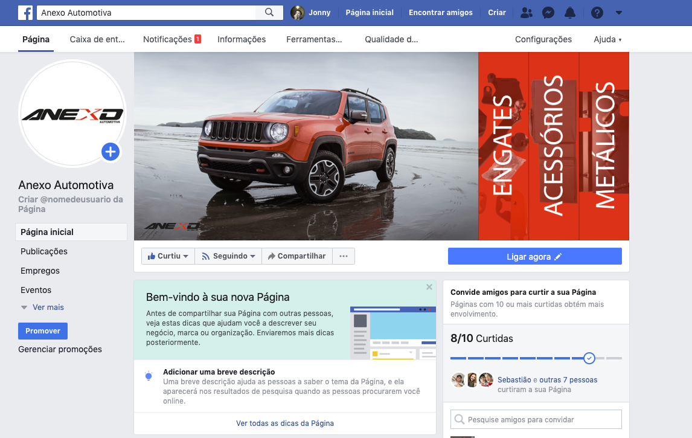
Task: Click the Compartilhar button
Action: click(x=297, y=256)
